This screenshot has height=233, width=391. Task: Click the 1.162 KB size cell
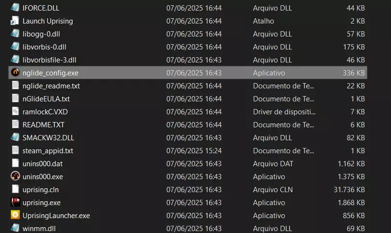(352, 163)
